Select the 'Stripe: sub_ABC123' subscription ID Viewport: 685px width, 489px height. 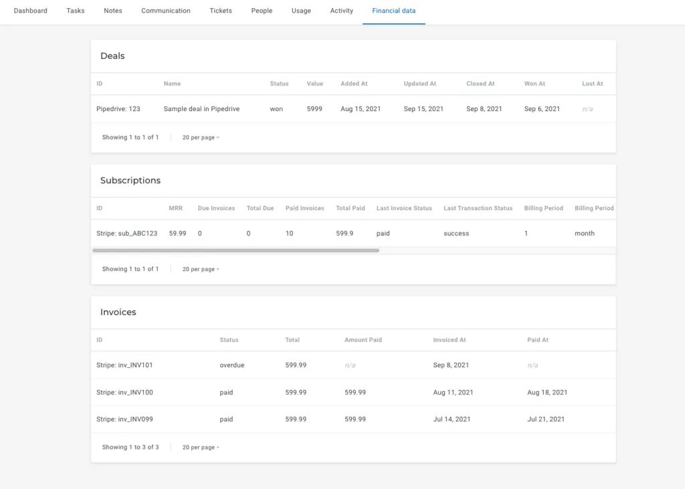[x=126, y=233]
